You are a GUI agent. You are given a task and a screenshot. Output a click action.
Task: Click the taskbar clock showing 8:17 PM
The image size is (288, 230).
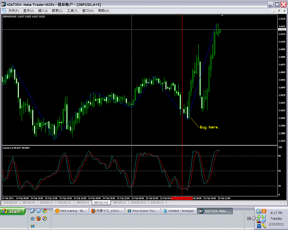pyautogui.click(x=276, y=213)
